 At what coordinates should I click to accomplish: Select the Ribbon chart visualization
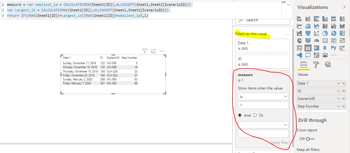tap(342, 26)
